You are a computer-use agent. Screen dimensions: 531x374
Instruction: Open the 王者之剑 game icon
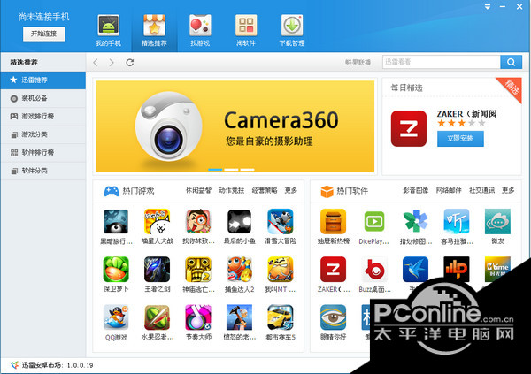(x=158, y=270)
